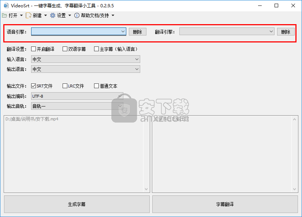
Task: Open the 打开 menu
Action: (13, 15)
